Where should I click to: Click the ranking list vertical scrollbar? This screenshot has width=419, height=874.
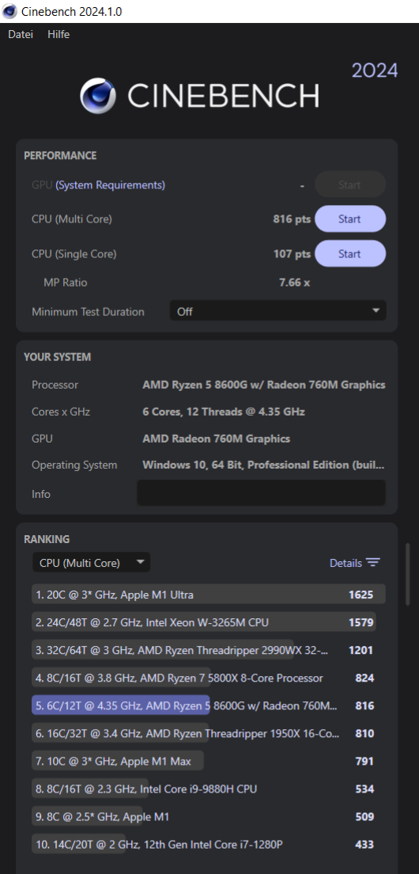click(x=409, y=572)
